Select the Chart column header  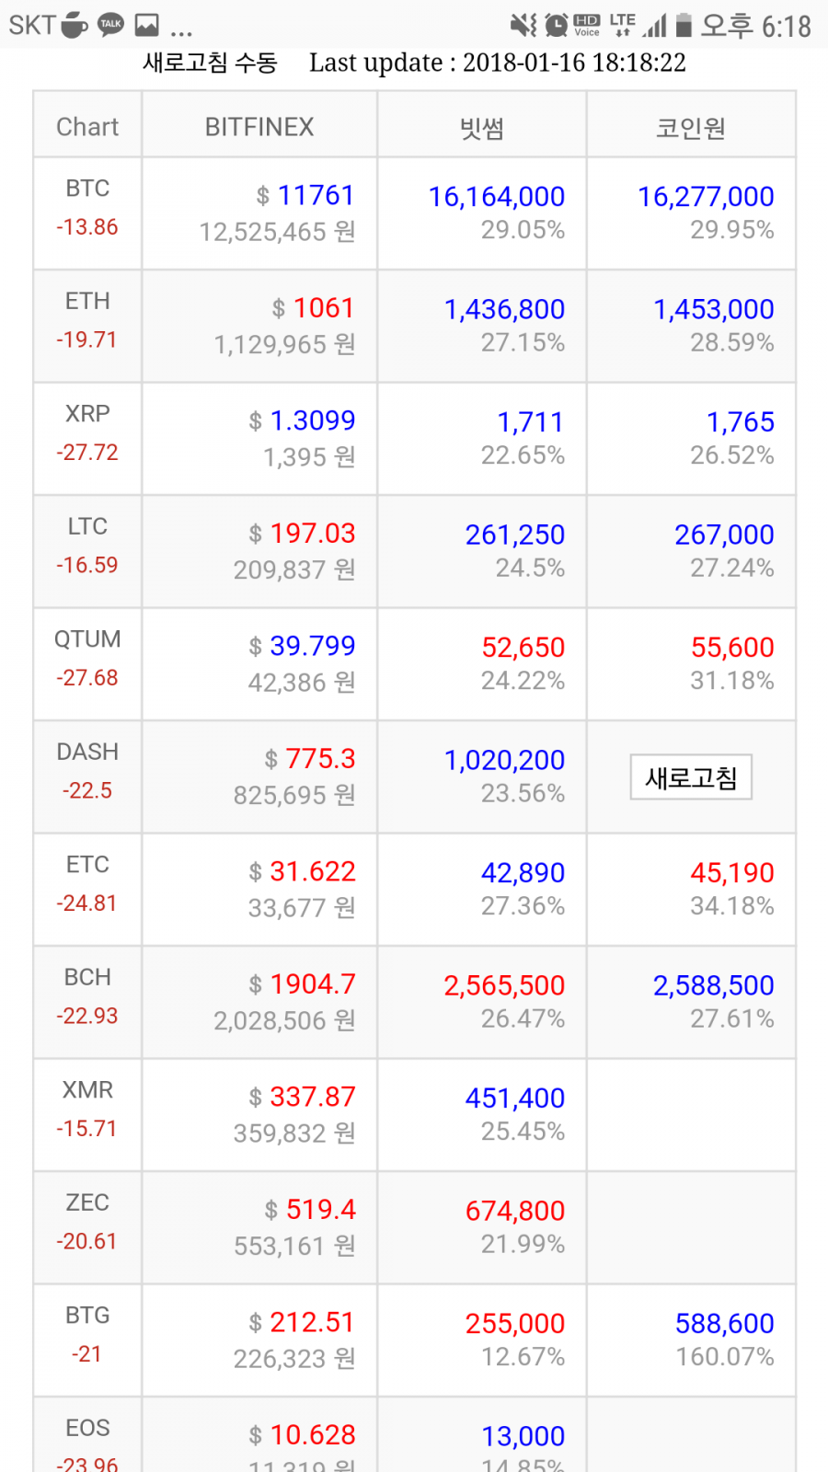[x=87, y=127]
